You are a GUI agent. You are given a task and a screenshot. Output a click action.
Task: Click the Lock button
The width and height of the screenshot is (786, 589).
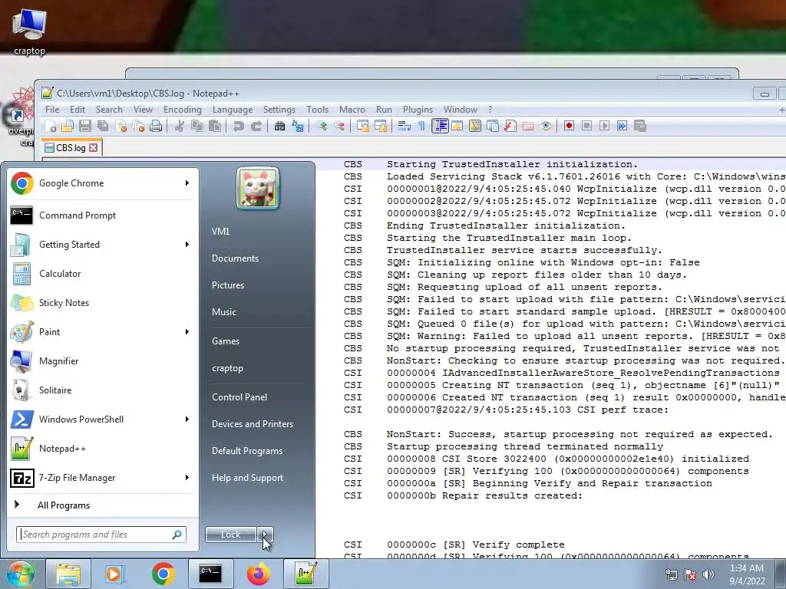231,535
